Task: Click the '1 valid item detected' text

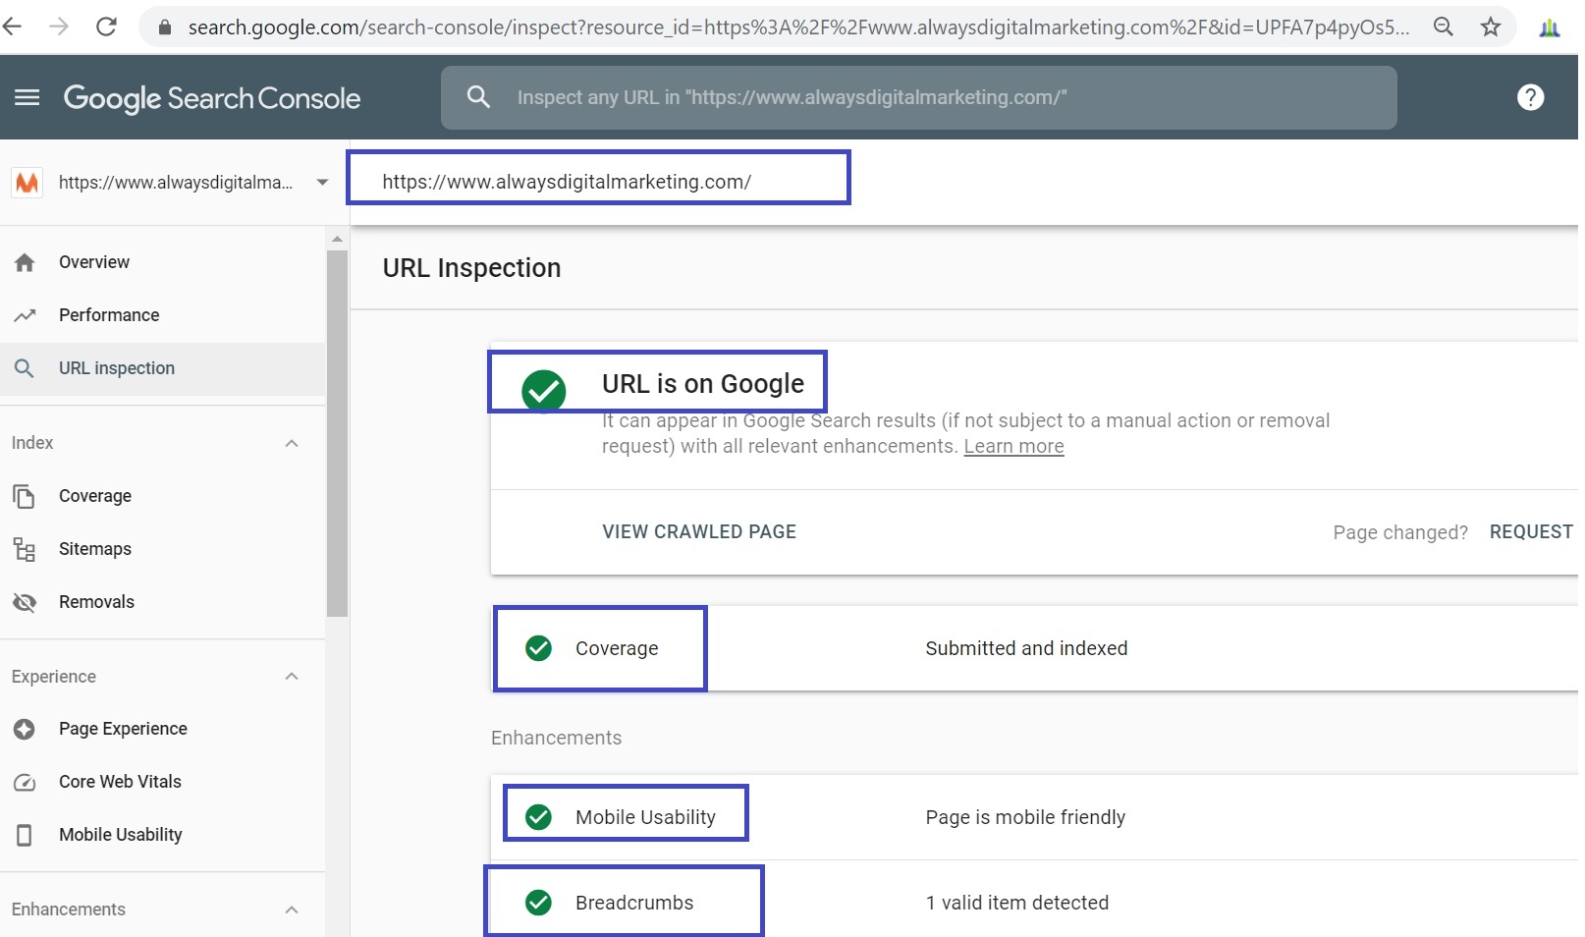Action: [x=1016, y=903]
